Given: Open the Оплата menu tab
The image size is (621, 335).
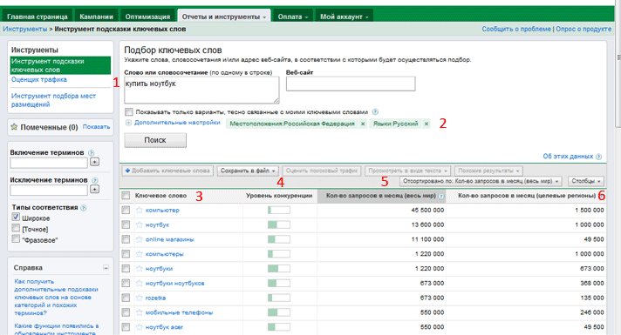Looking at the screenshot, I should (x=293, y=17).
